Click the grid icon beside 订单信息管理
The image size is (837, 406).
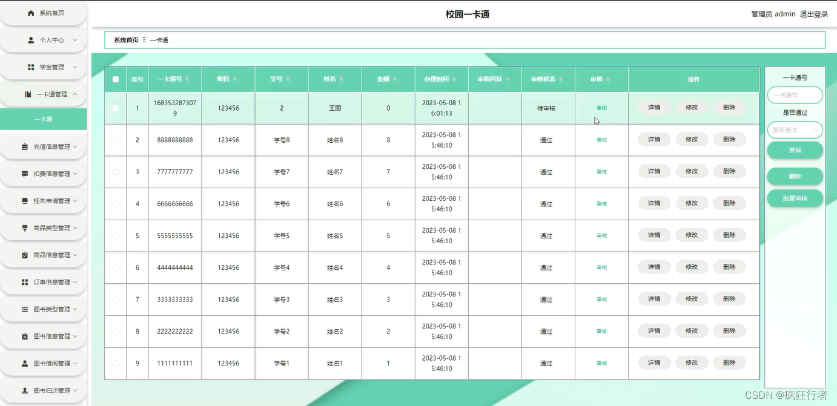[25, 283]
